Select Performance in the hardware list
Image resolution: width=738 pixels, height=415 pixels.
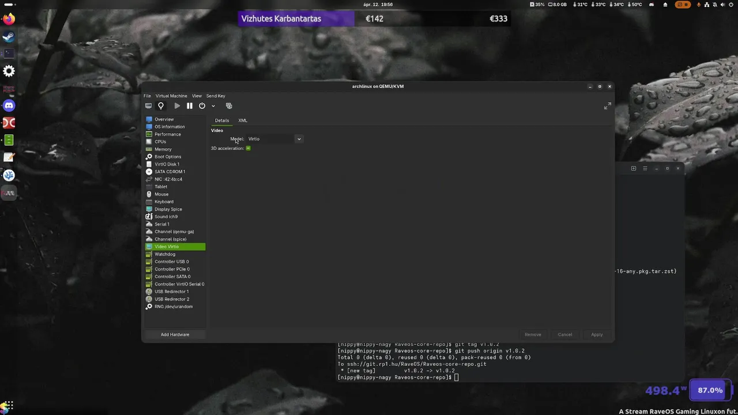pos(175,134)
